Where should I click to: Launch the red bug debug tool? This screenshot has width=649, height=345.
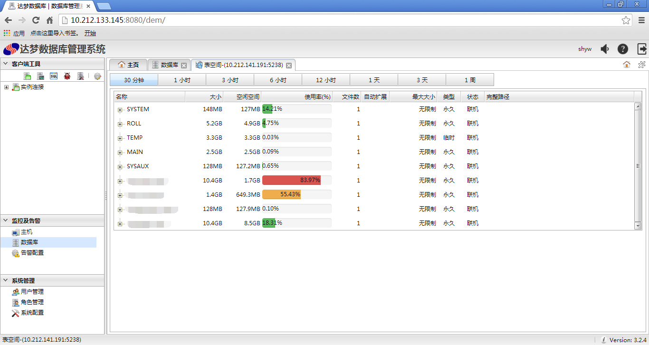pyautogui.click(x=67, y=76)
